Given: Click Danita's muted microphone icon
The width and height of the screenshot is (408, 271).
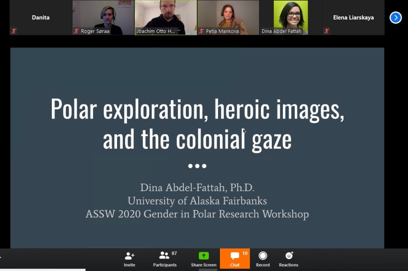Looking at the screenshot, I should pyautogui.click(x=14, y=31).
